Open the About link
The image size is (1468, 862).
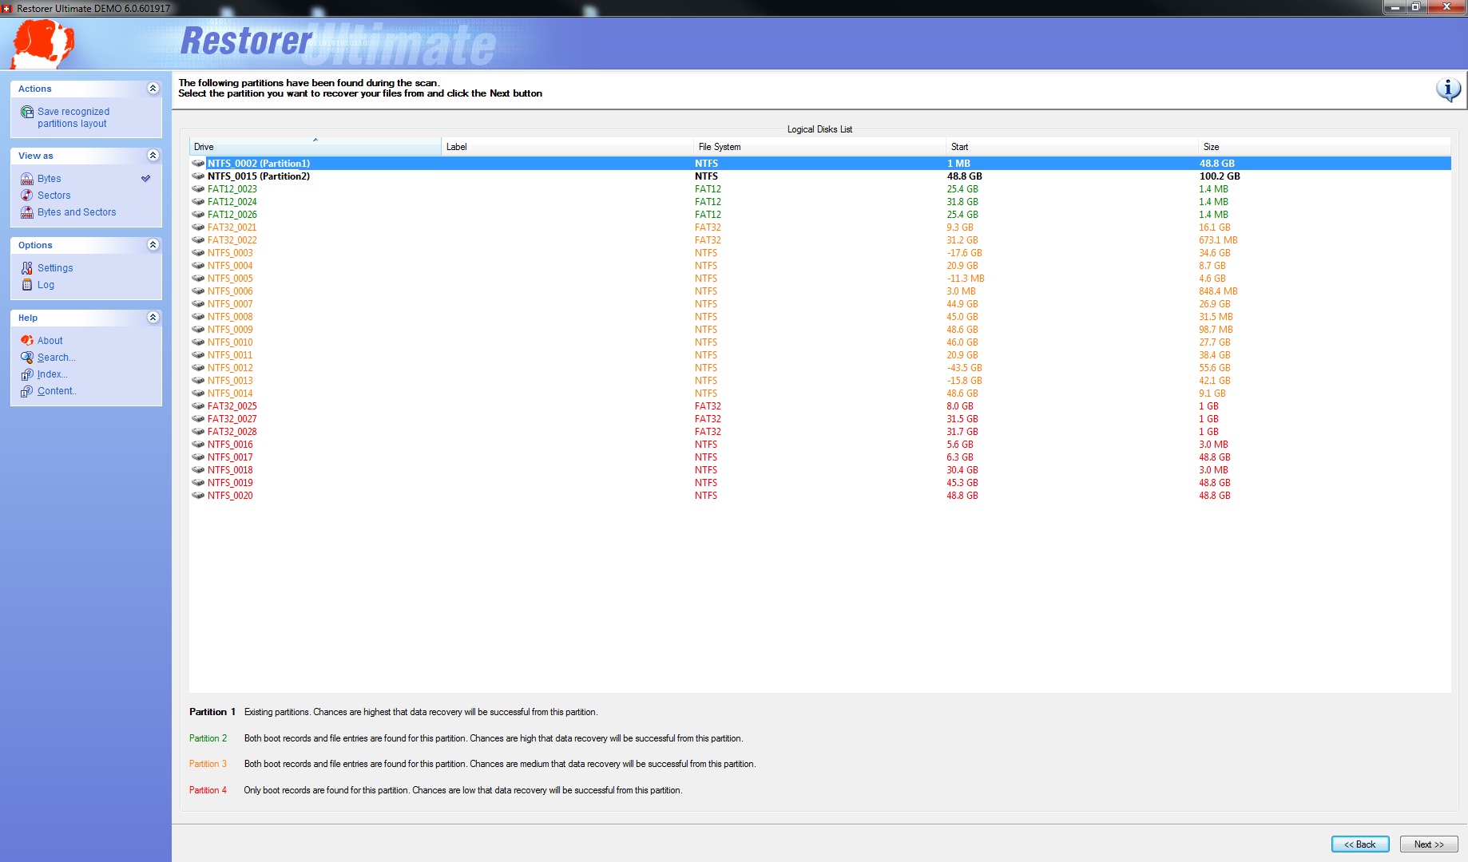(x=50, y=341)
